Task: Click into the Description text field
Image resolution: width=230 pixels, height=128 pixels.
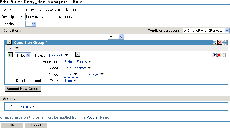Action: 96,17
